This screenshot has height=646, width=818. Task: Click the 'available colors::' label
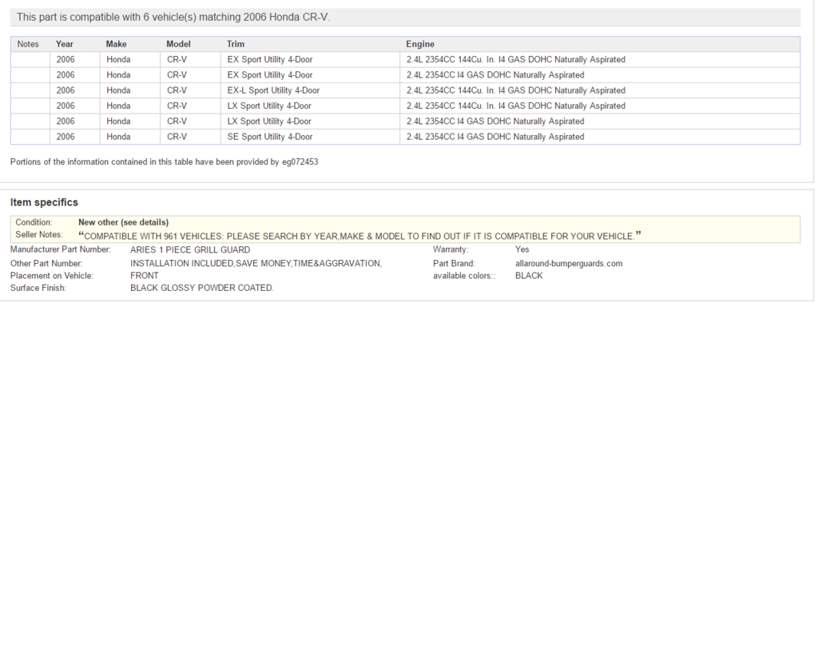click(464, 276)
